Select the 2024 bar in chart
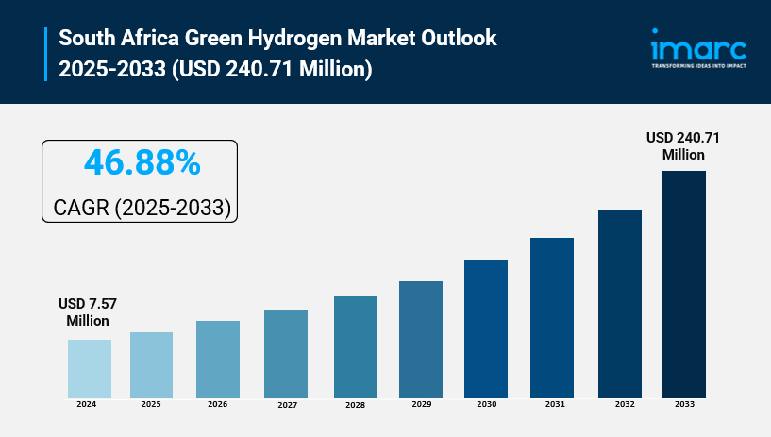This screenshot has width=771, height=437. [90, 368]
